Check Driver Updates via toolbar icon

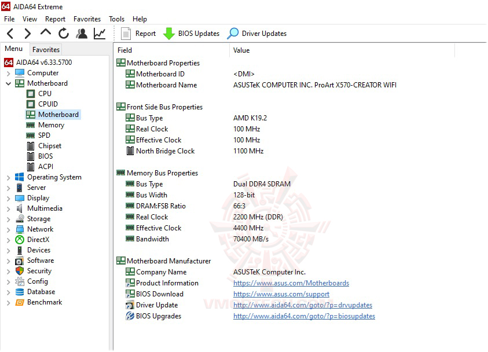256,34
